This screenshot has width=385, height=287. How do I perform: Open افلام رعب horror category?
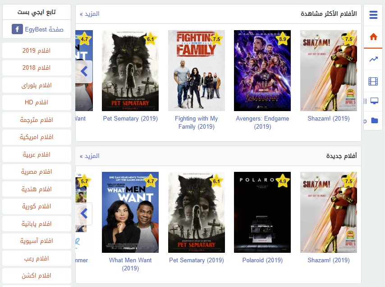(37, 258)
